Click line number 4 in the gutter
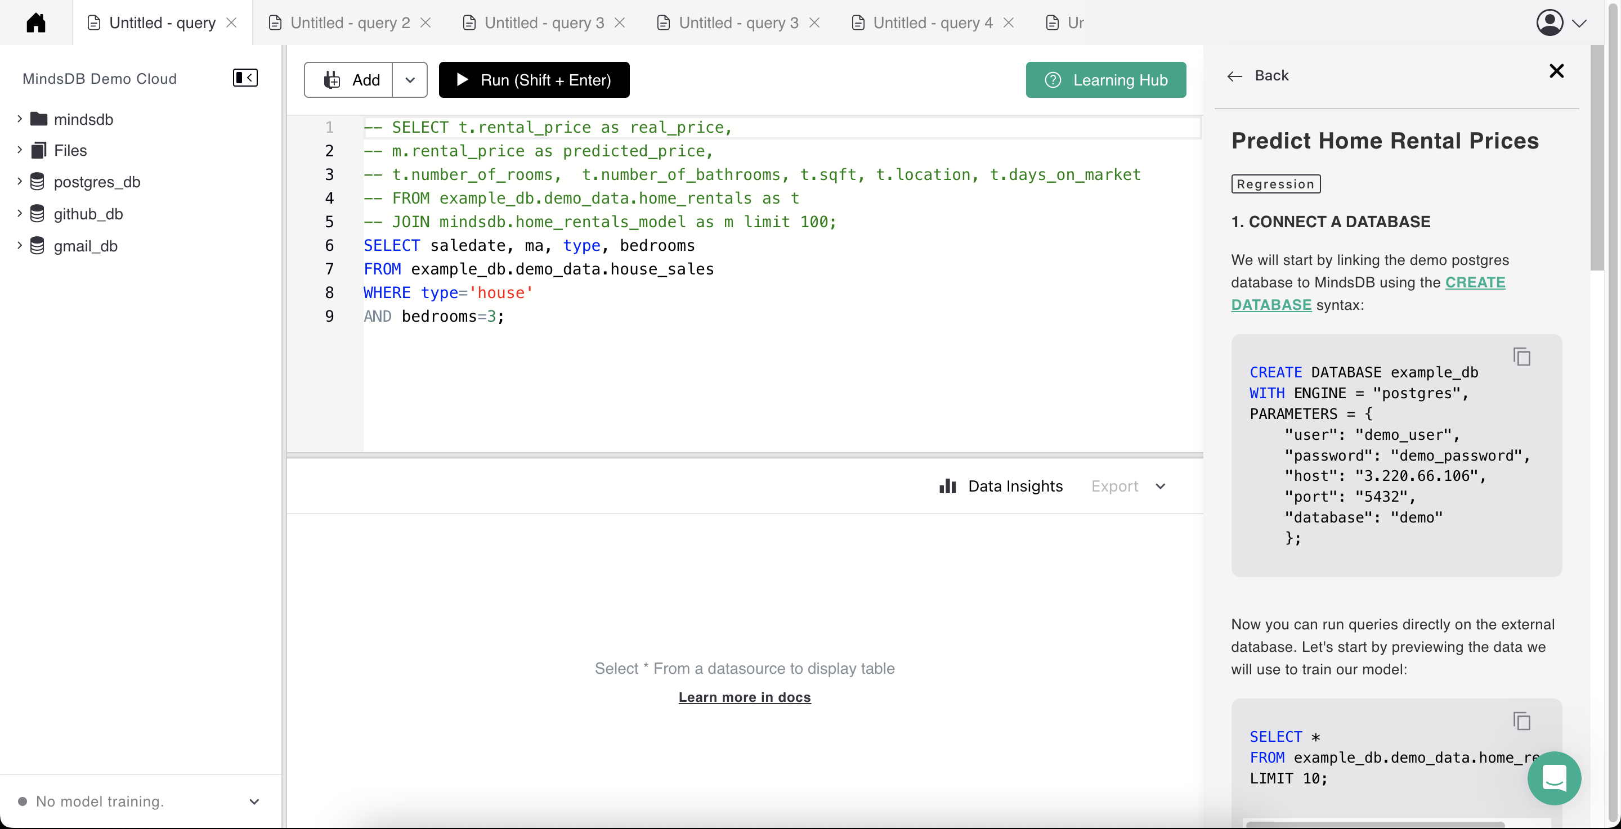Image resolution: width=1621 pixels, height=829 pixels. click(329, 198)
